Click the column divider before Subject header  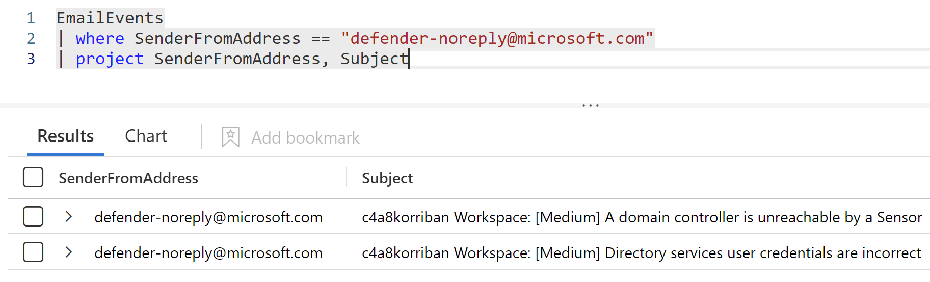tap(346, 178)
